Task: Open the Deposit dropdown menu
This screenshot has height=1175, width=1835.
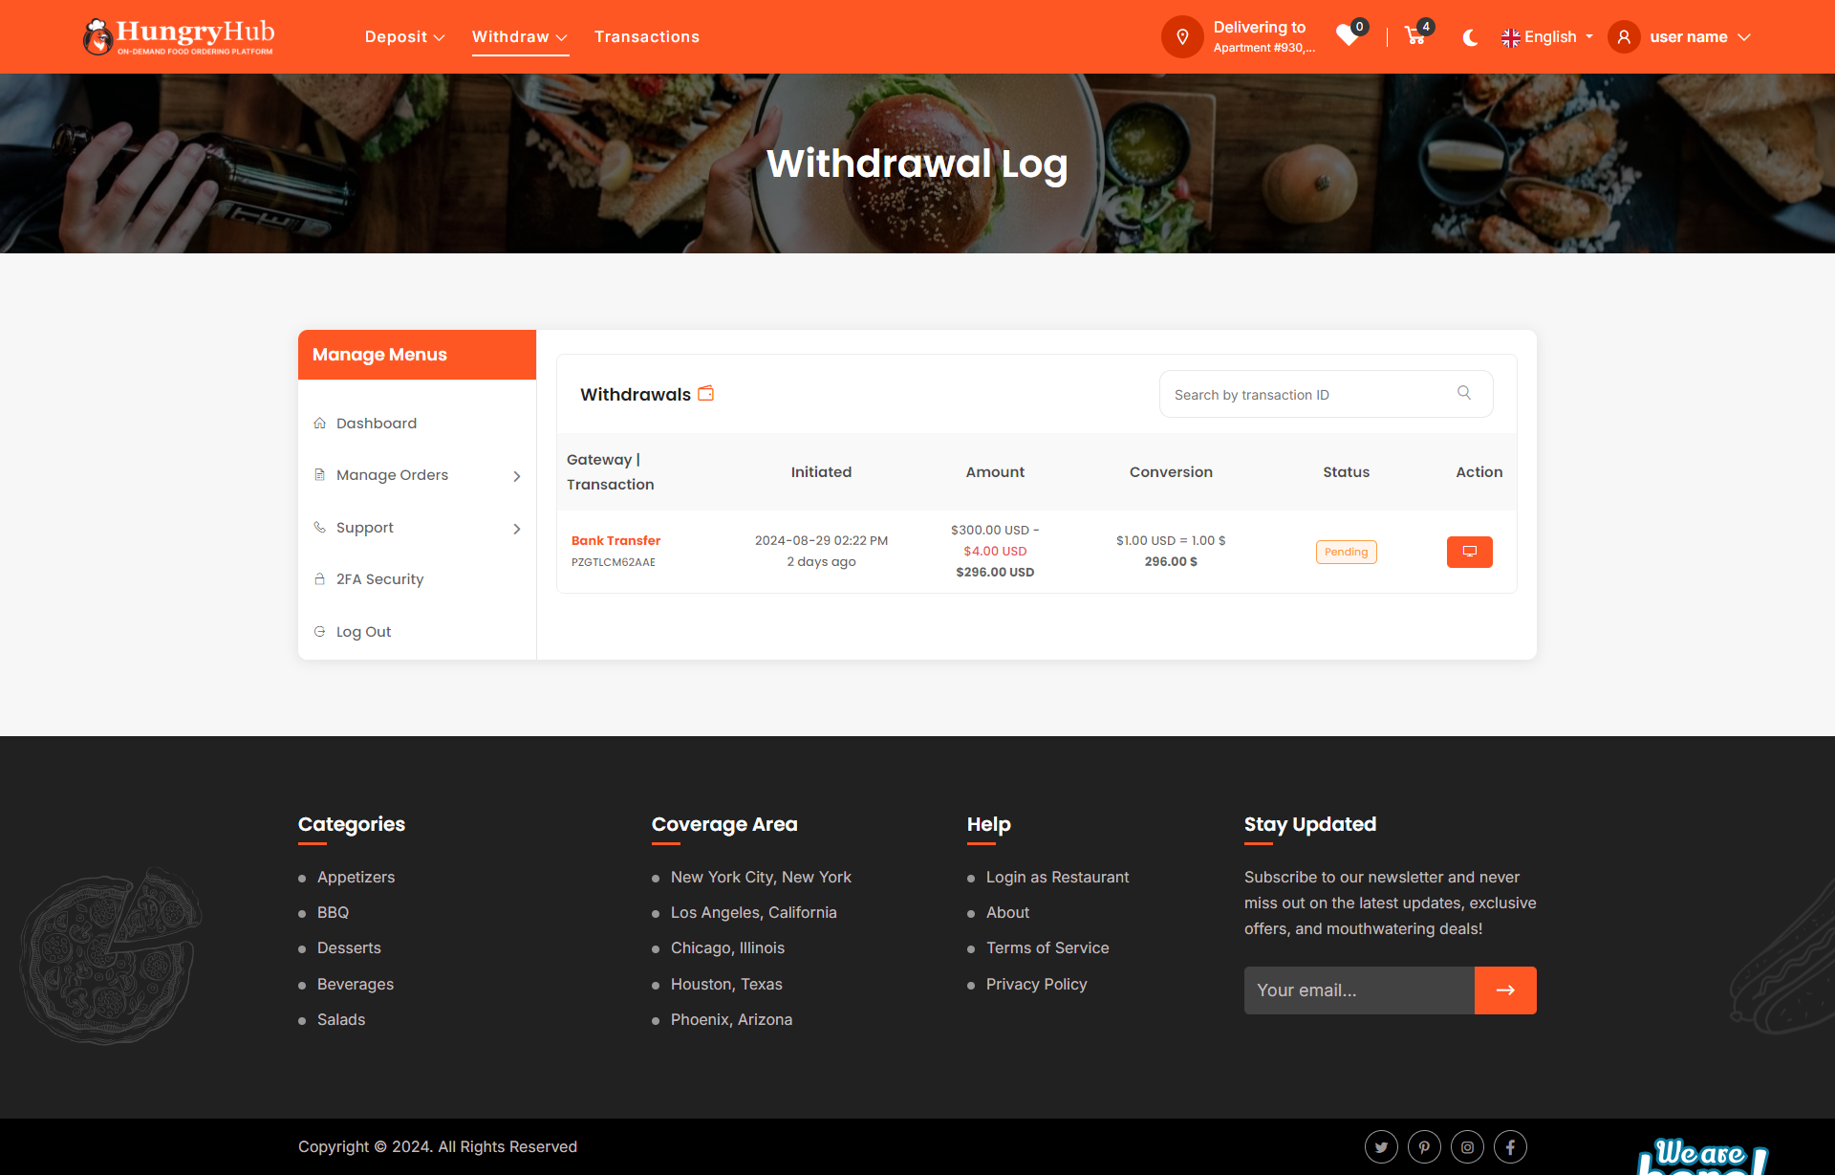Action: point(404,36)
